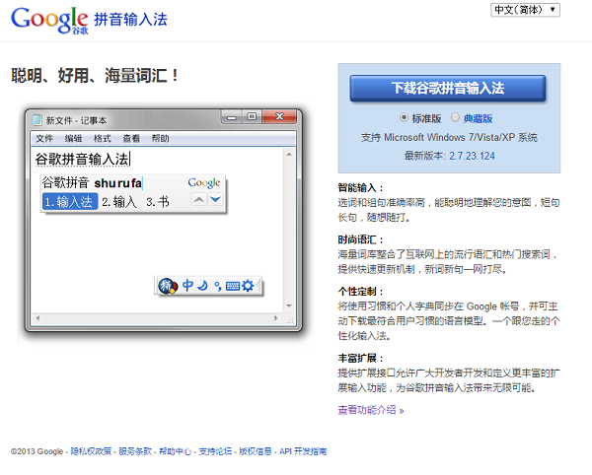Open the 查看功能介绍 » link
592x475 pixels.
point(371,410)
